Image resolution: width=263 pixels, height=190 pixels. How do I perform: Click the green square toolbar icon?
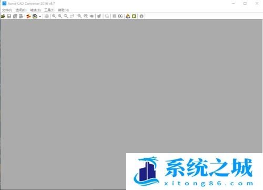(x=134, y=16)
